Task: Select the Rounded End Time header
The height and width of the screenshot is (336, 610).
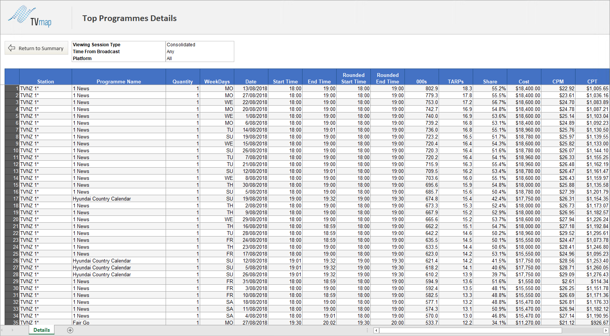Action: click(x=388, y=77)
